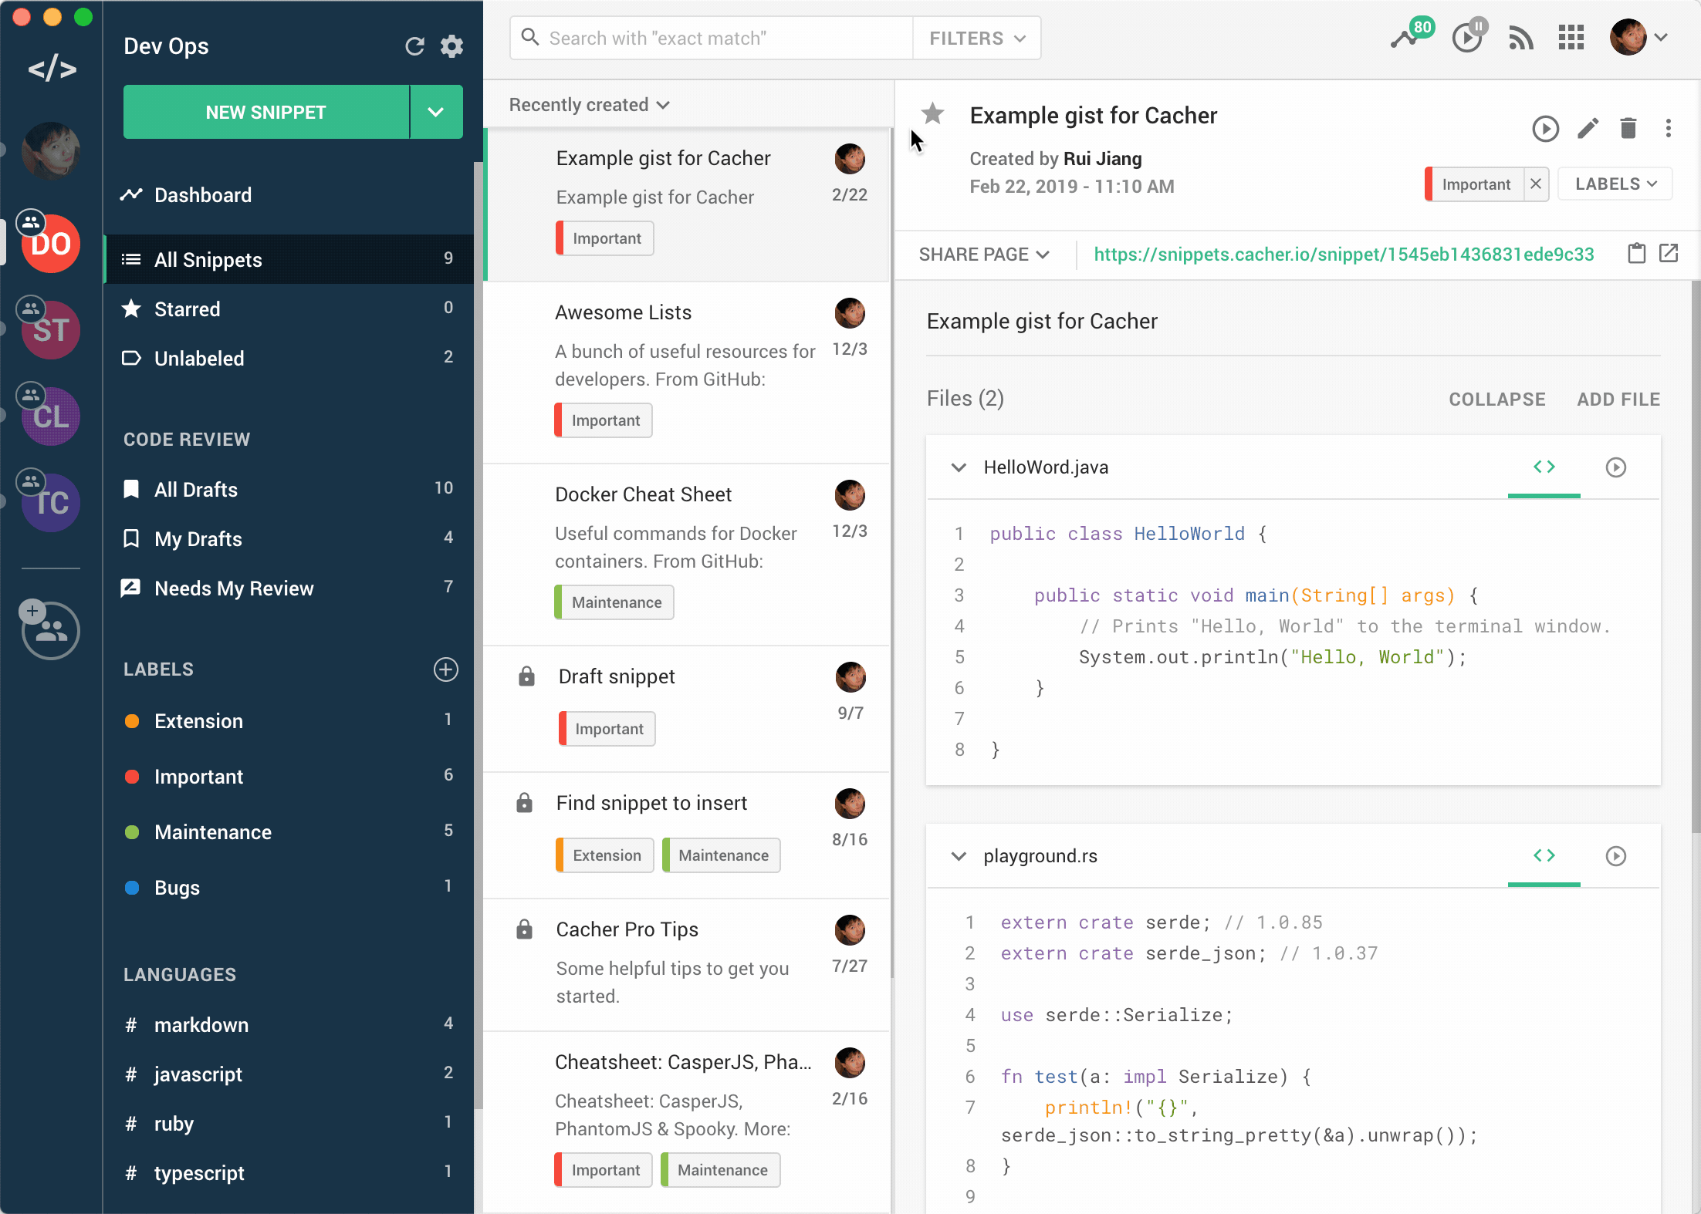The width and height of the screenshot is (1701, 1214).
Task: Copy the share page URL to clipboard
Action: (1636, 253)
